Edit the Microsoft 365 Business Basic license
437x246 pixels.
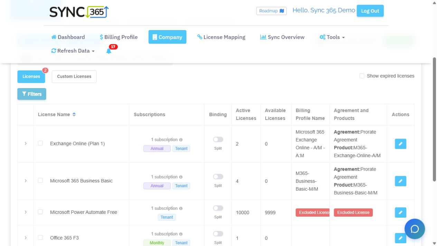click(x=400, y=181)
